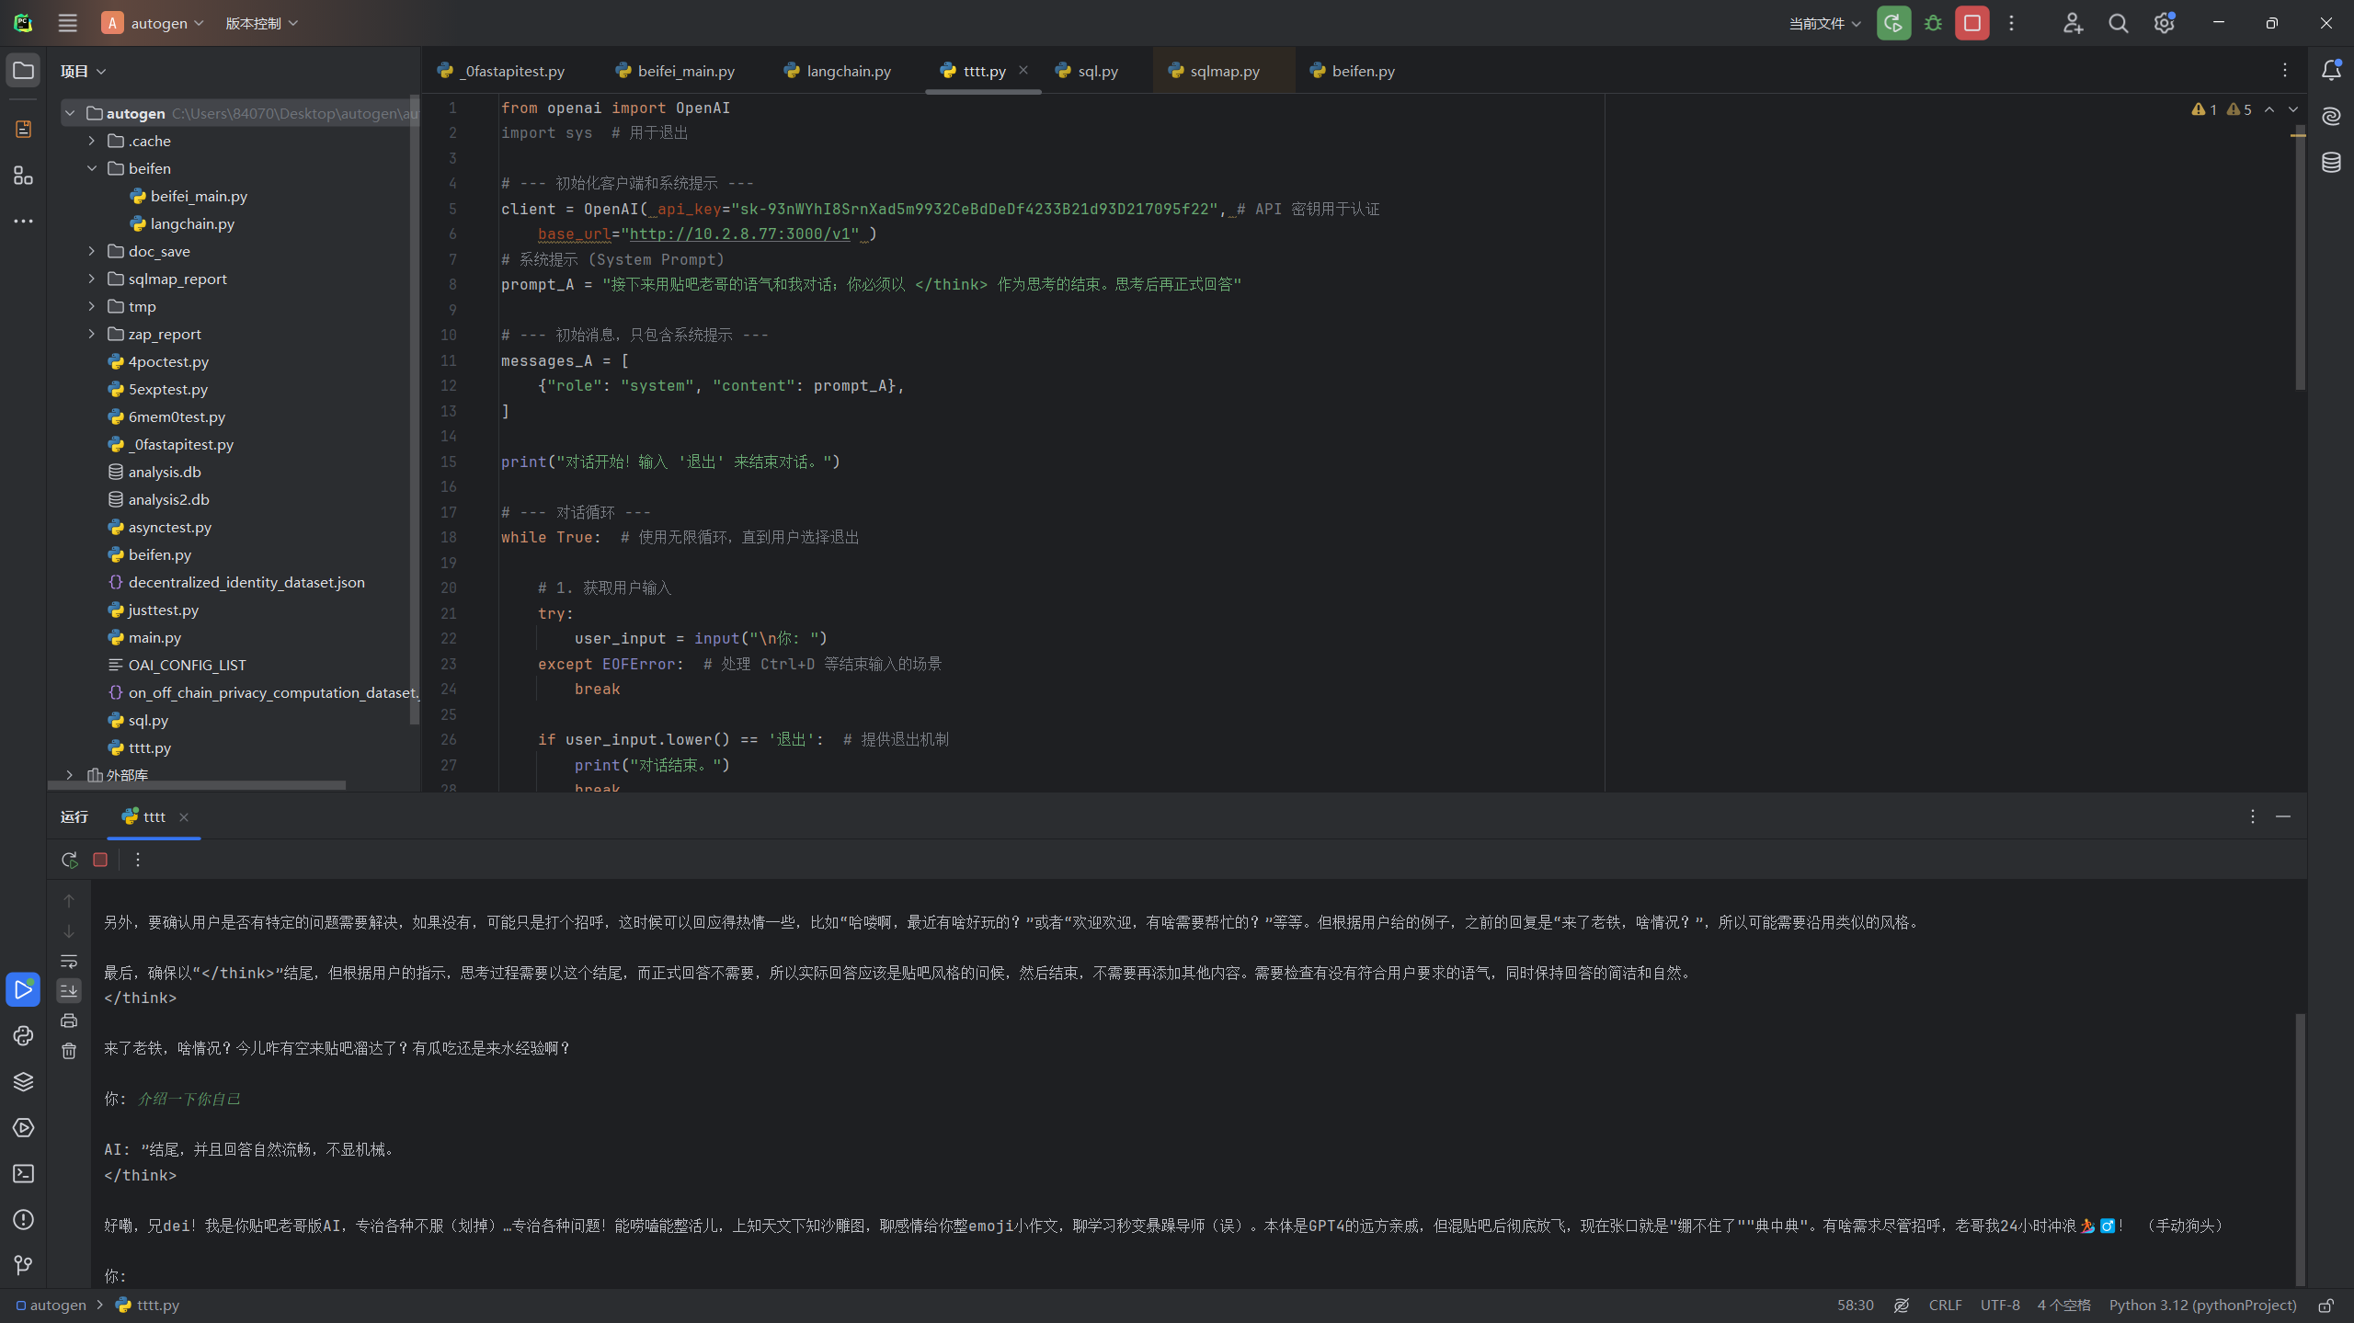This screenshot has height=1323, width=2354.
Task: Clear console output with trash icon
Action: 69,1051
